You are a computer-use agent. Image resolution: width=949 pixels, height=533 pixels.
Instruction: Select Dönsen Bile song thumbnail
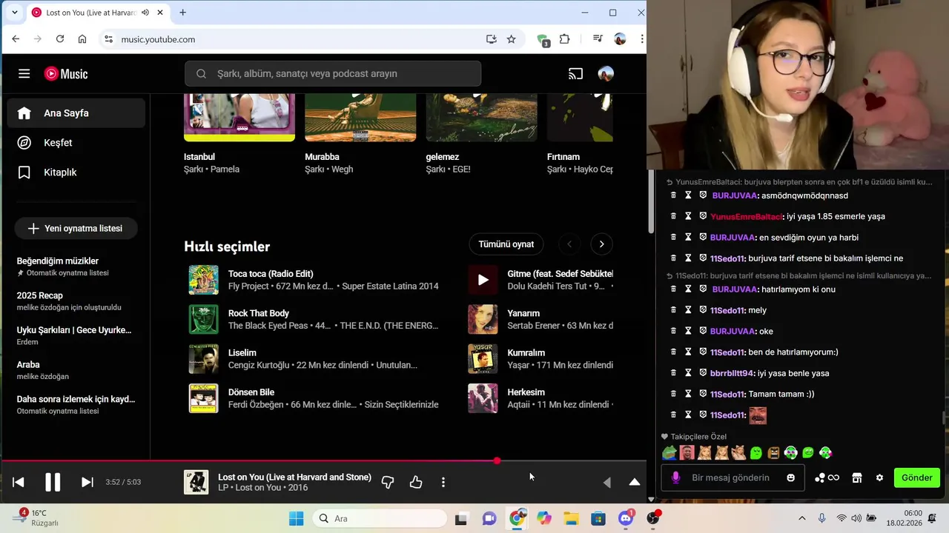203,398
